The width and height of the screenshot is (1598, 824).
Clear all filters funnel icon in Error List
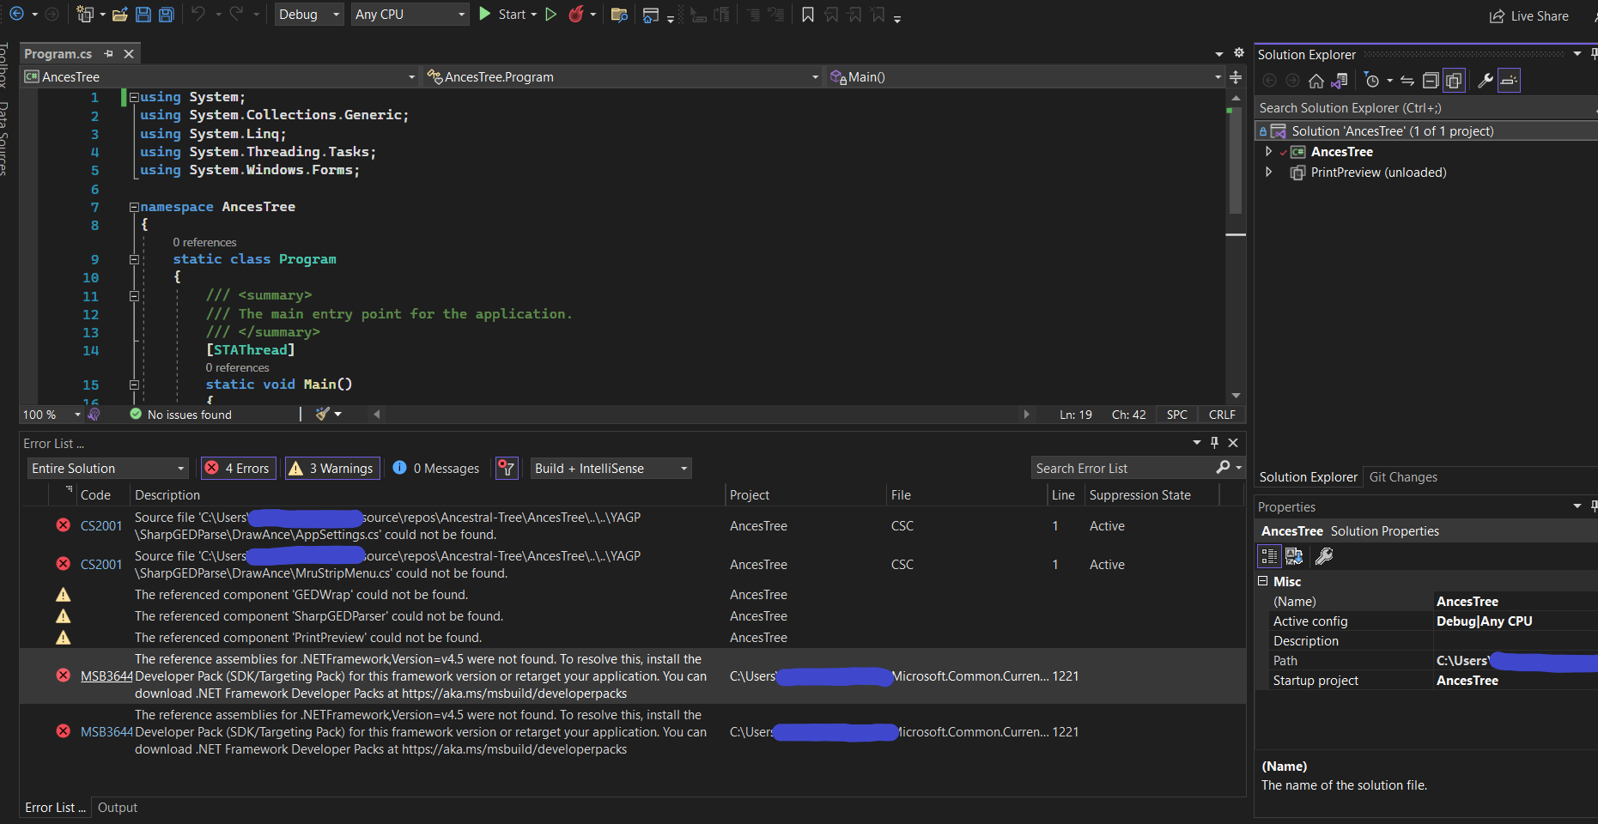pos(507,468)
